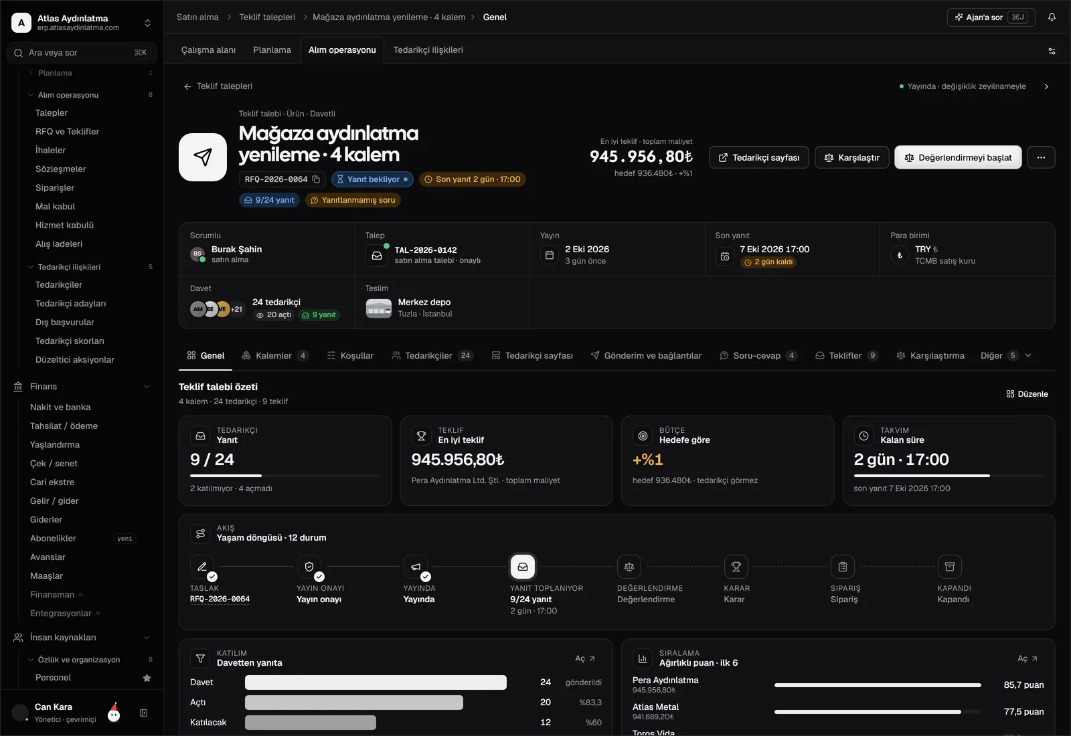
Task: Focus the Ara veya sor search field
Action: (82, 53)
